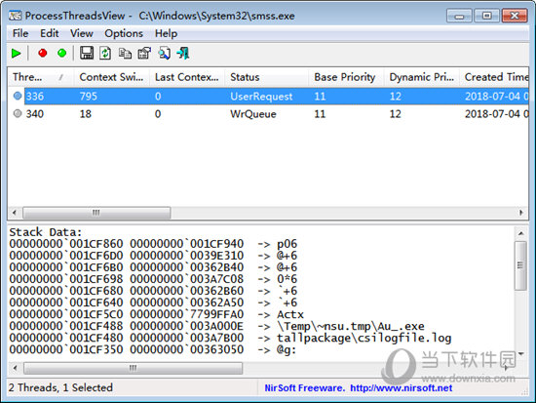Click stack data horizontal scrollbar thumb

coord(133,368)
